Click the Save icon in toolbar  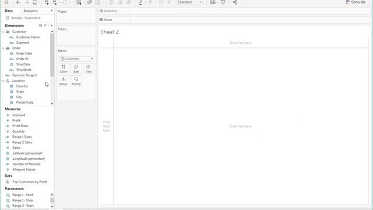pyautogui.click(x=35, y=2)
